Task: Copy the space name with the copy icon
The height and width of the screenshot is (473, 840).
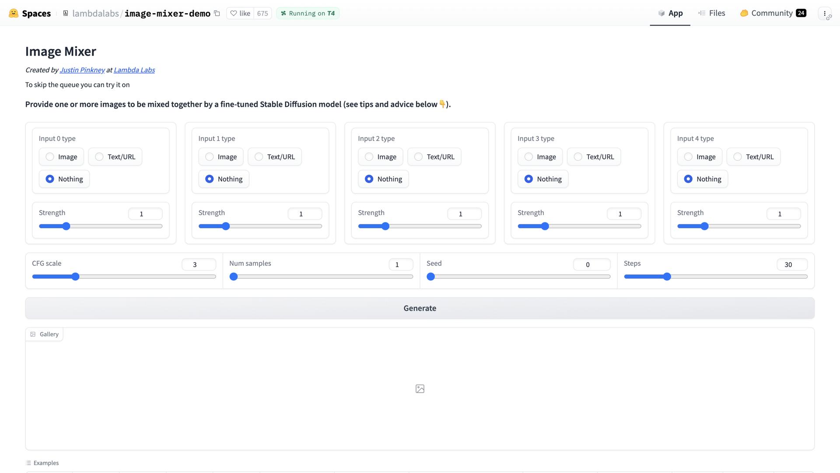Action: (x=217, y=13)
